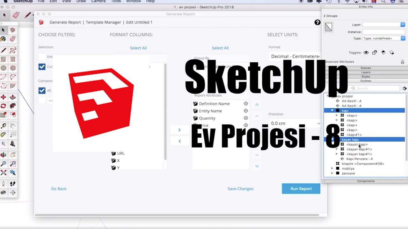Remove attribute with < arrow button
Screen dimensions: 408x229
pos(179,141)
